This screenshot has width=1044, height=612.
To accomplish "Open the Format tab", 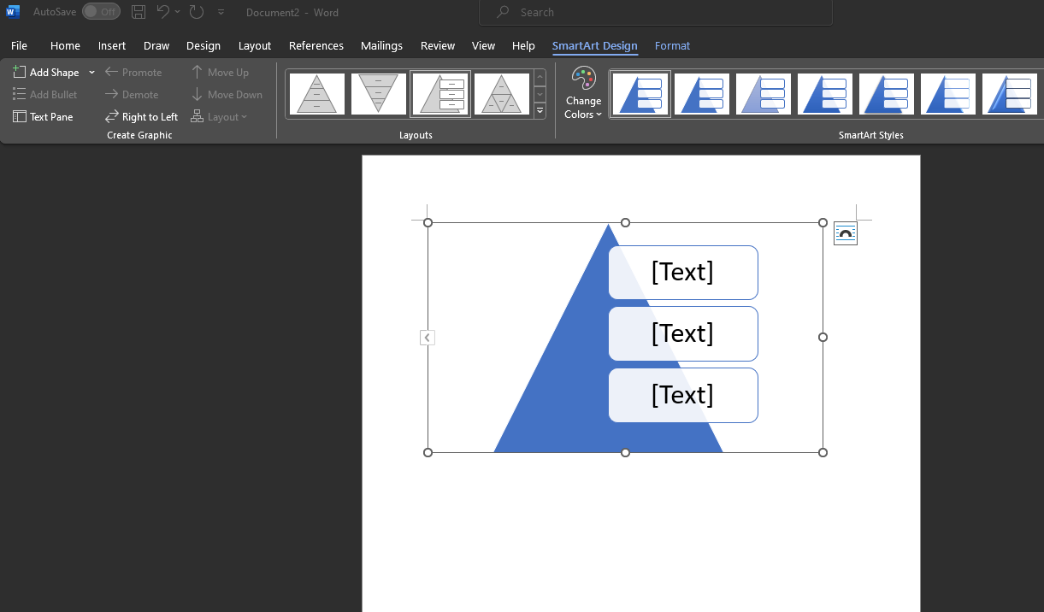I will [672, 45].
